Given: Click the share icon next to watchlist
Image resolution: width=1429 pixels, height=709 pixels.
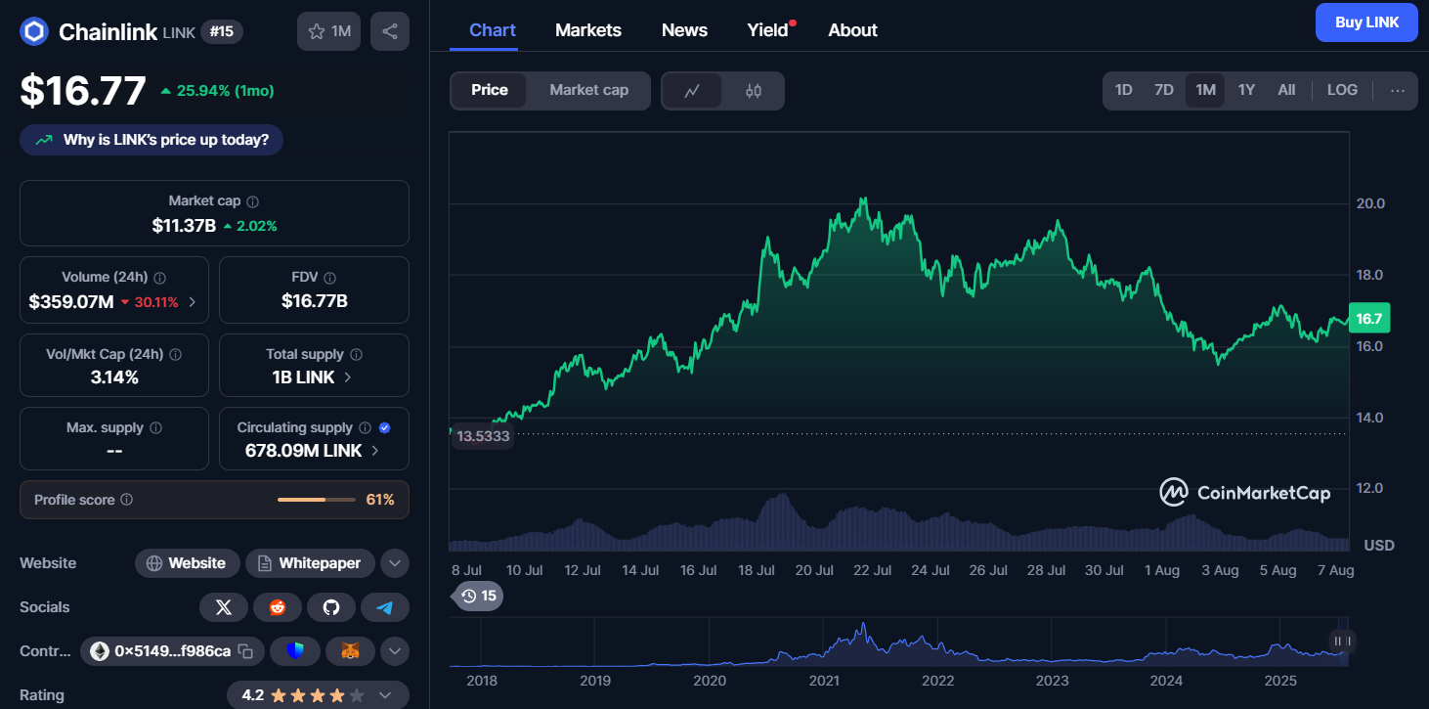Looking at the screenshot, I should (x=389, y=31).
